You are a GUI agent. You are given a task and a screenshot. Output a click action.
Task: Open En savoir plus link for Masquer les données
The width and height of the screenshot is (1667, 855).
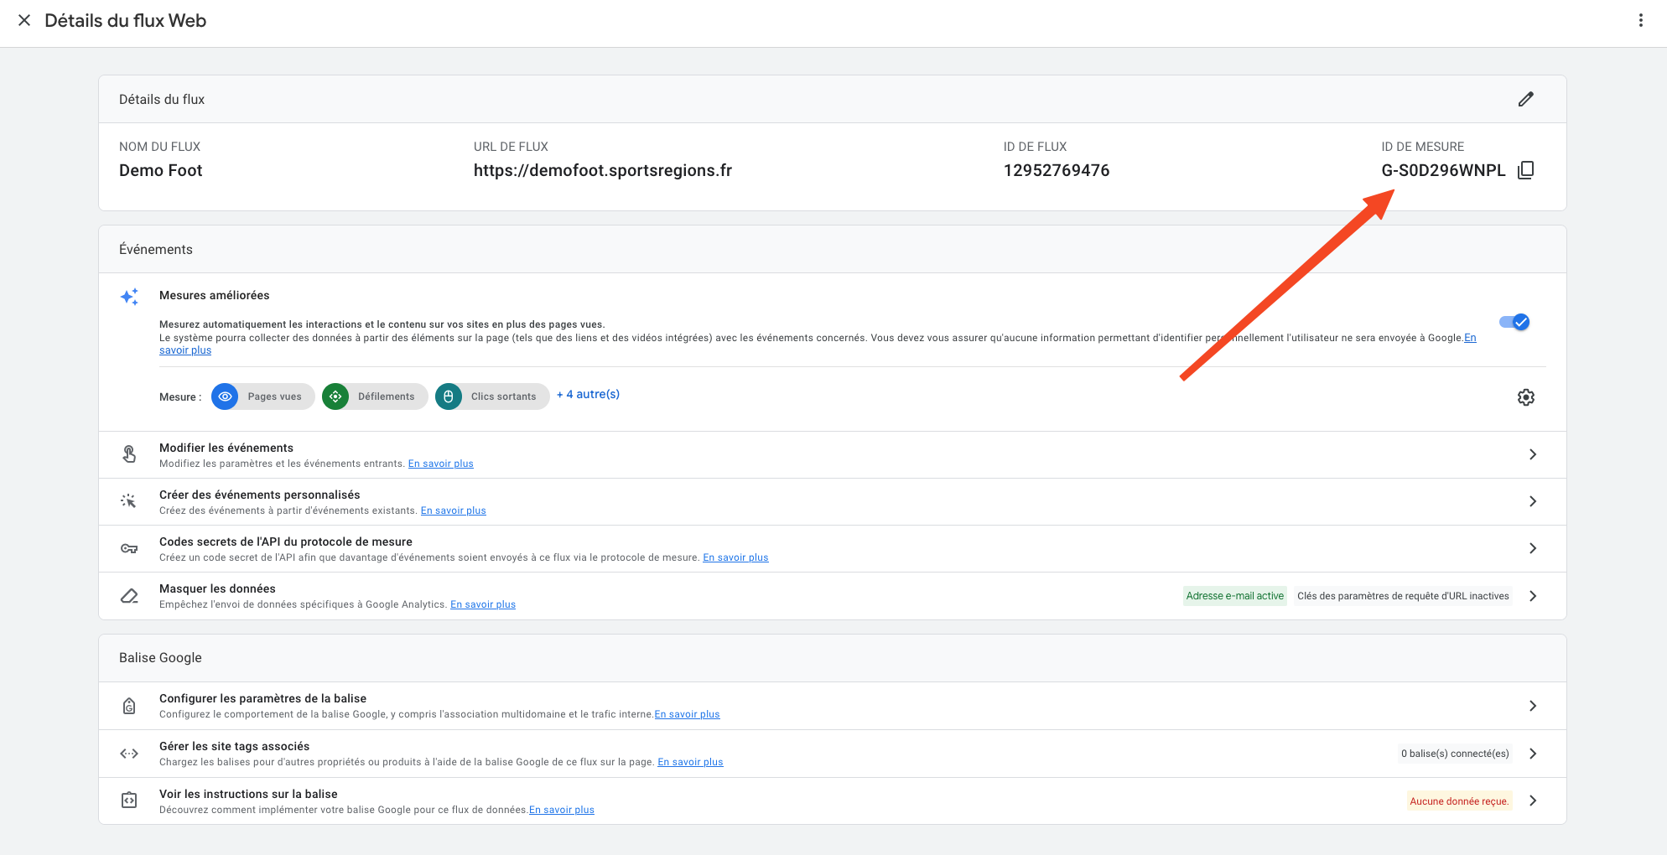click(483, 604)
